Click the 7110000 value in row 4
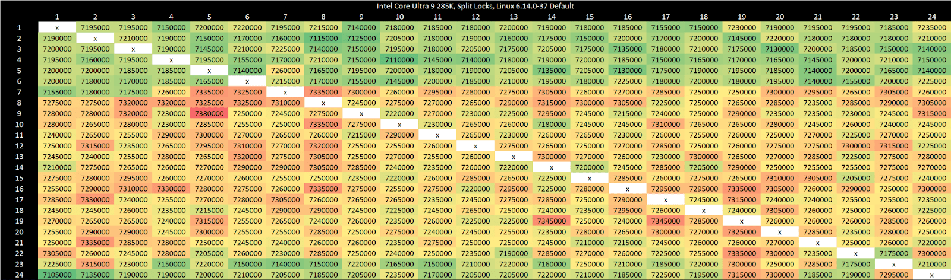 tap(399, 59)
